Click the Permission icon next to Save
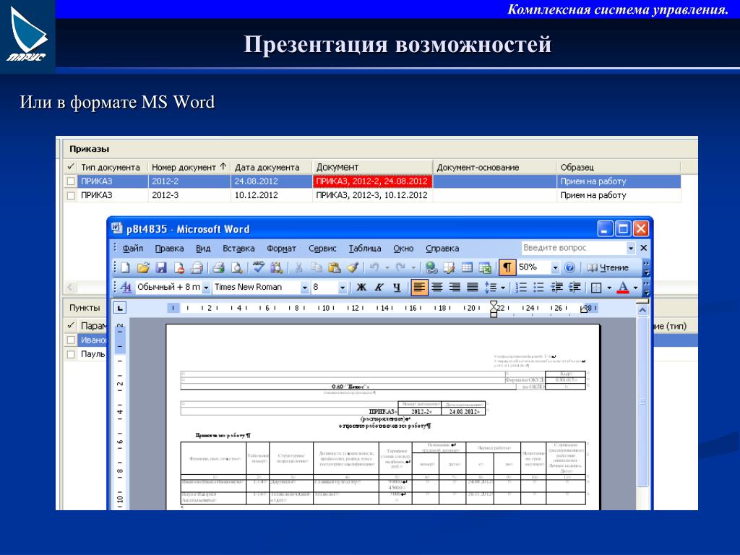This screenshot has height=555, width=740. click(179, 268)
